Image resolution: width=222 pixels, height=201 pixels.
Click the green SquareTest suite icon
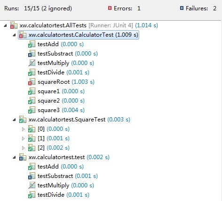23,120
